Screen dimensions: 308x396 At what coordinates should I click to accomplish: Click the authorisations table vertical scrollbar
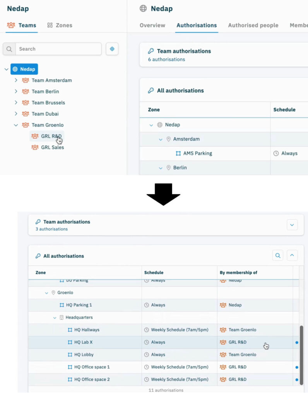tap(301, 355)
